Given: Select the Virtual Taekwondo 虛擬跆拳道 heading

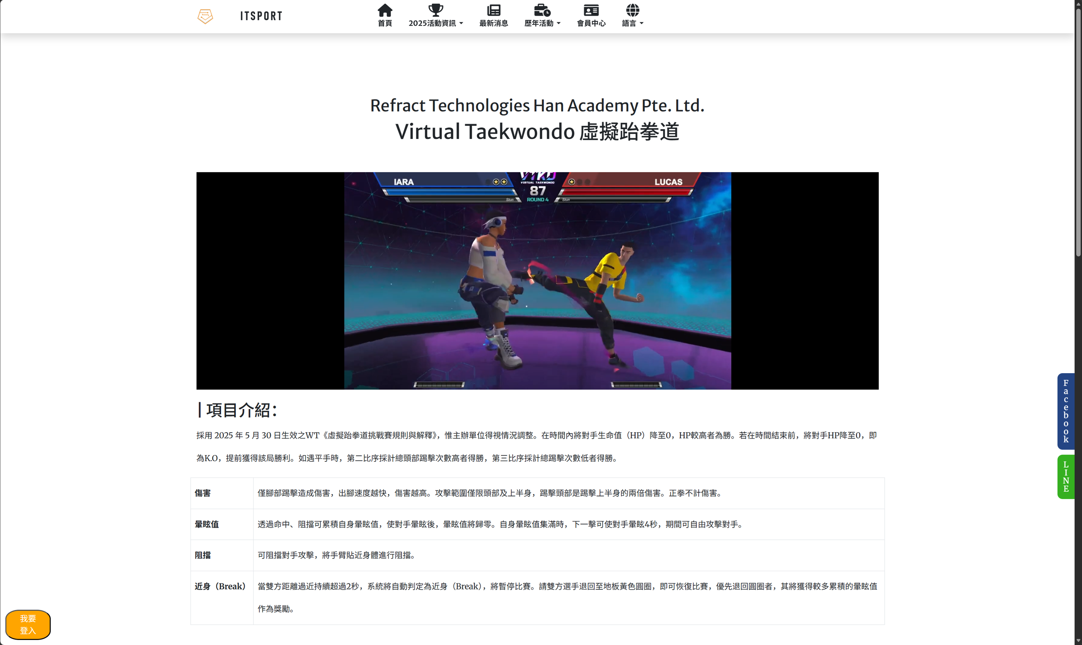Looking at the screenshot, I should click(537, 131).
